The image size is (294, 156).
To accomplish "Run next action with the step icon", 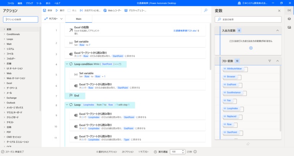I will coord(81,10).
